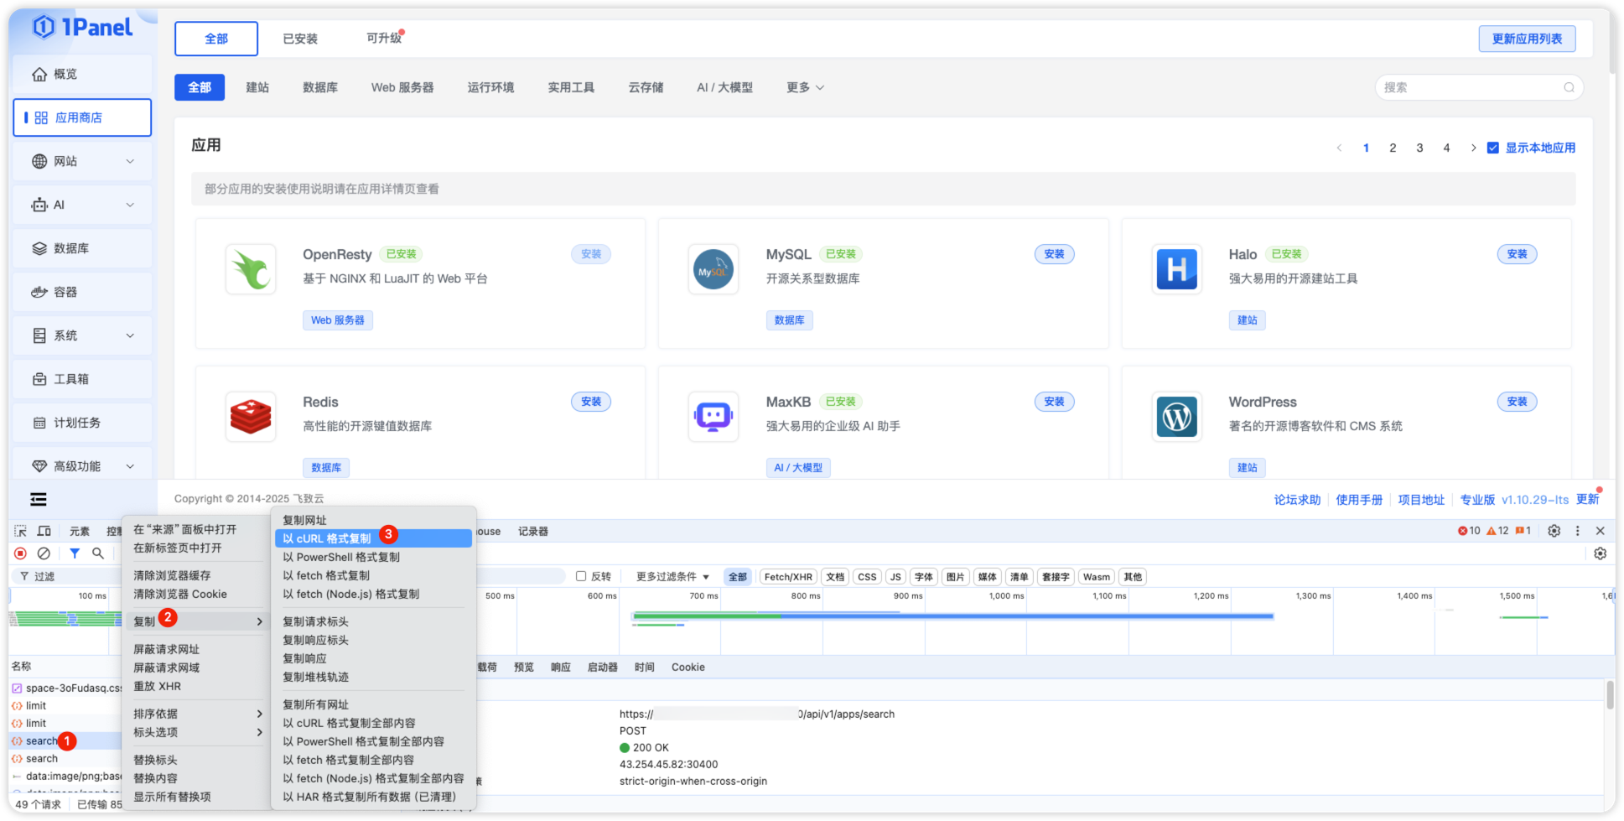The image size is (1624, 821).
Task: Toggle the Fetch/XHR request type filter
Action: pos(788,576)
